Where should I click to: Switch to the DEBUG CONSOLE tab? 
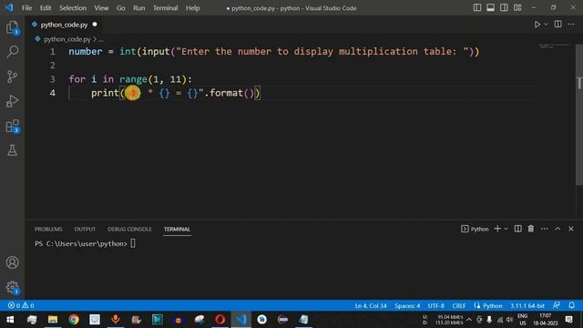(129, 229)
